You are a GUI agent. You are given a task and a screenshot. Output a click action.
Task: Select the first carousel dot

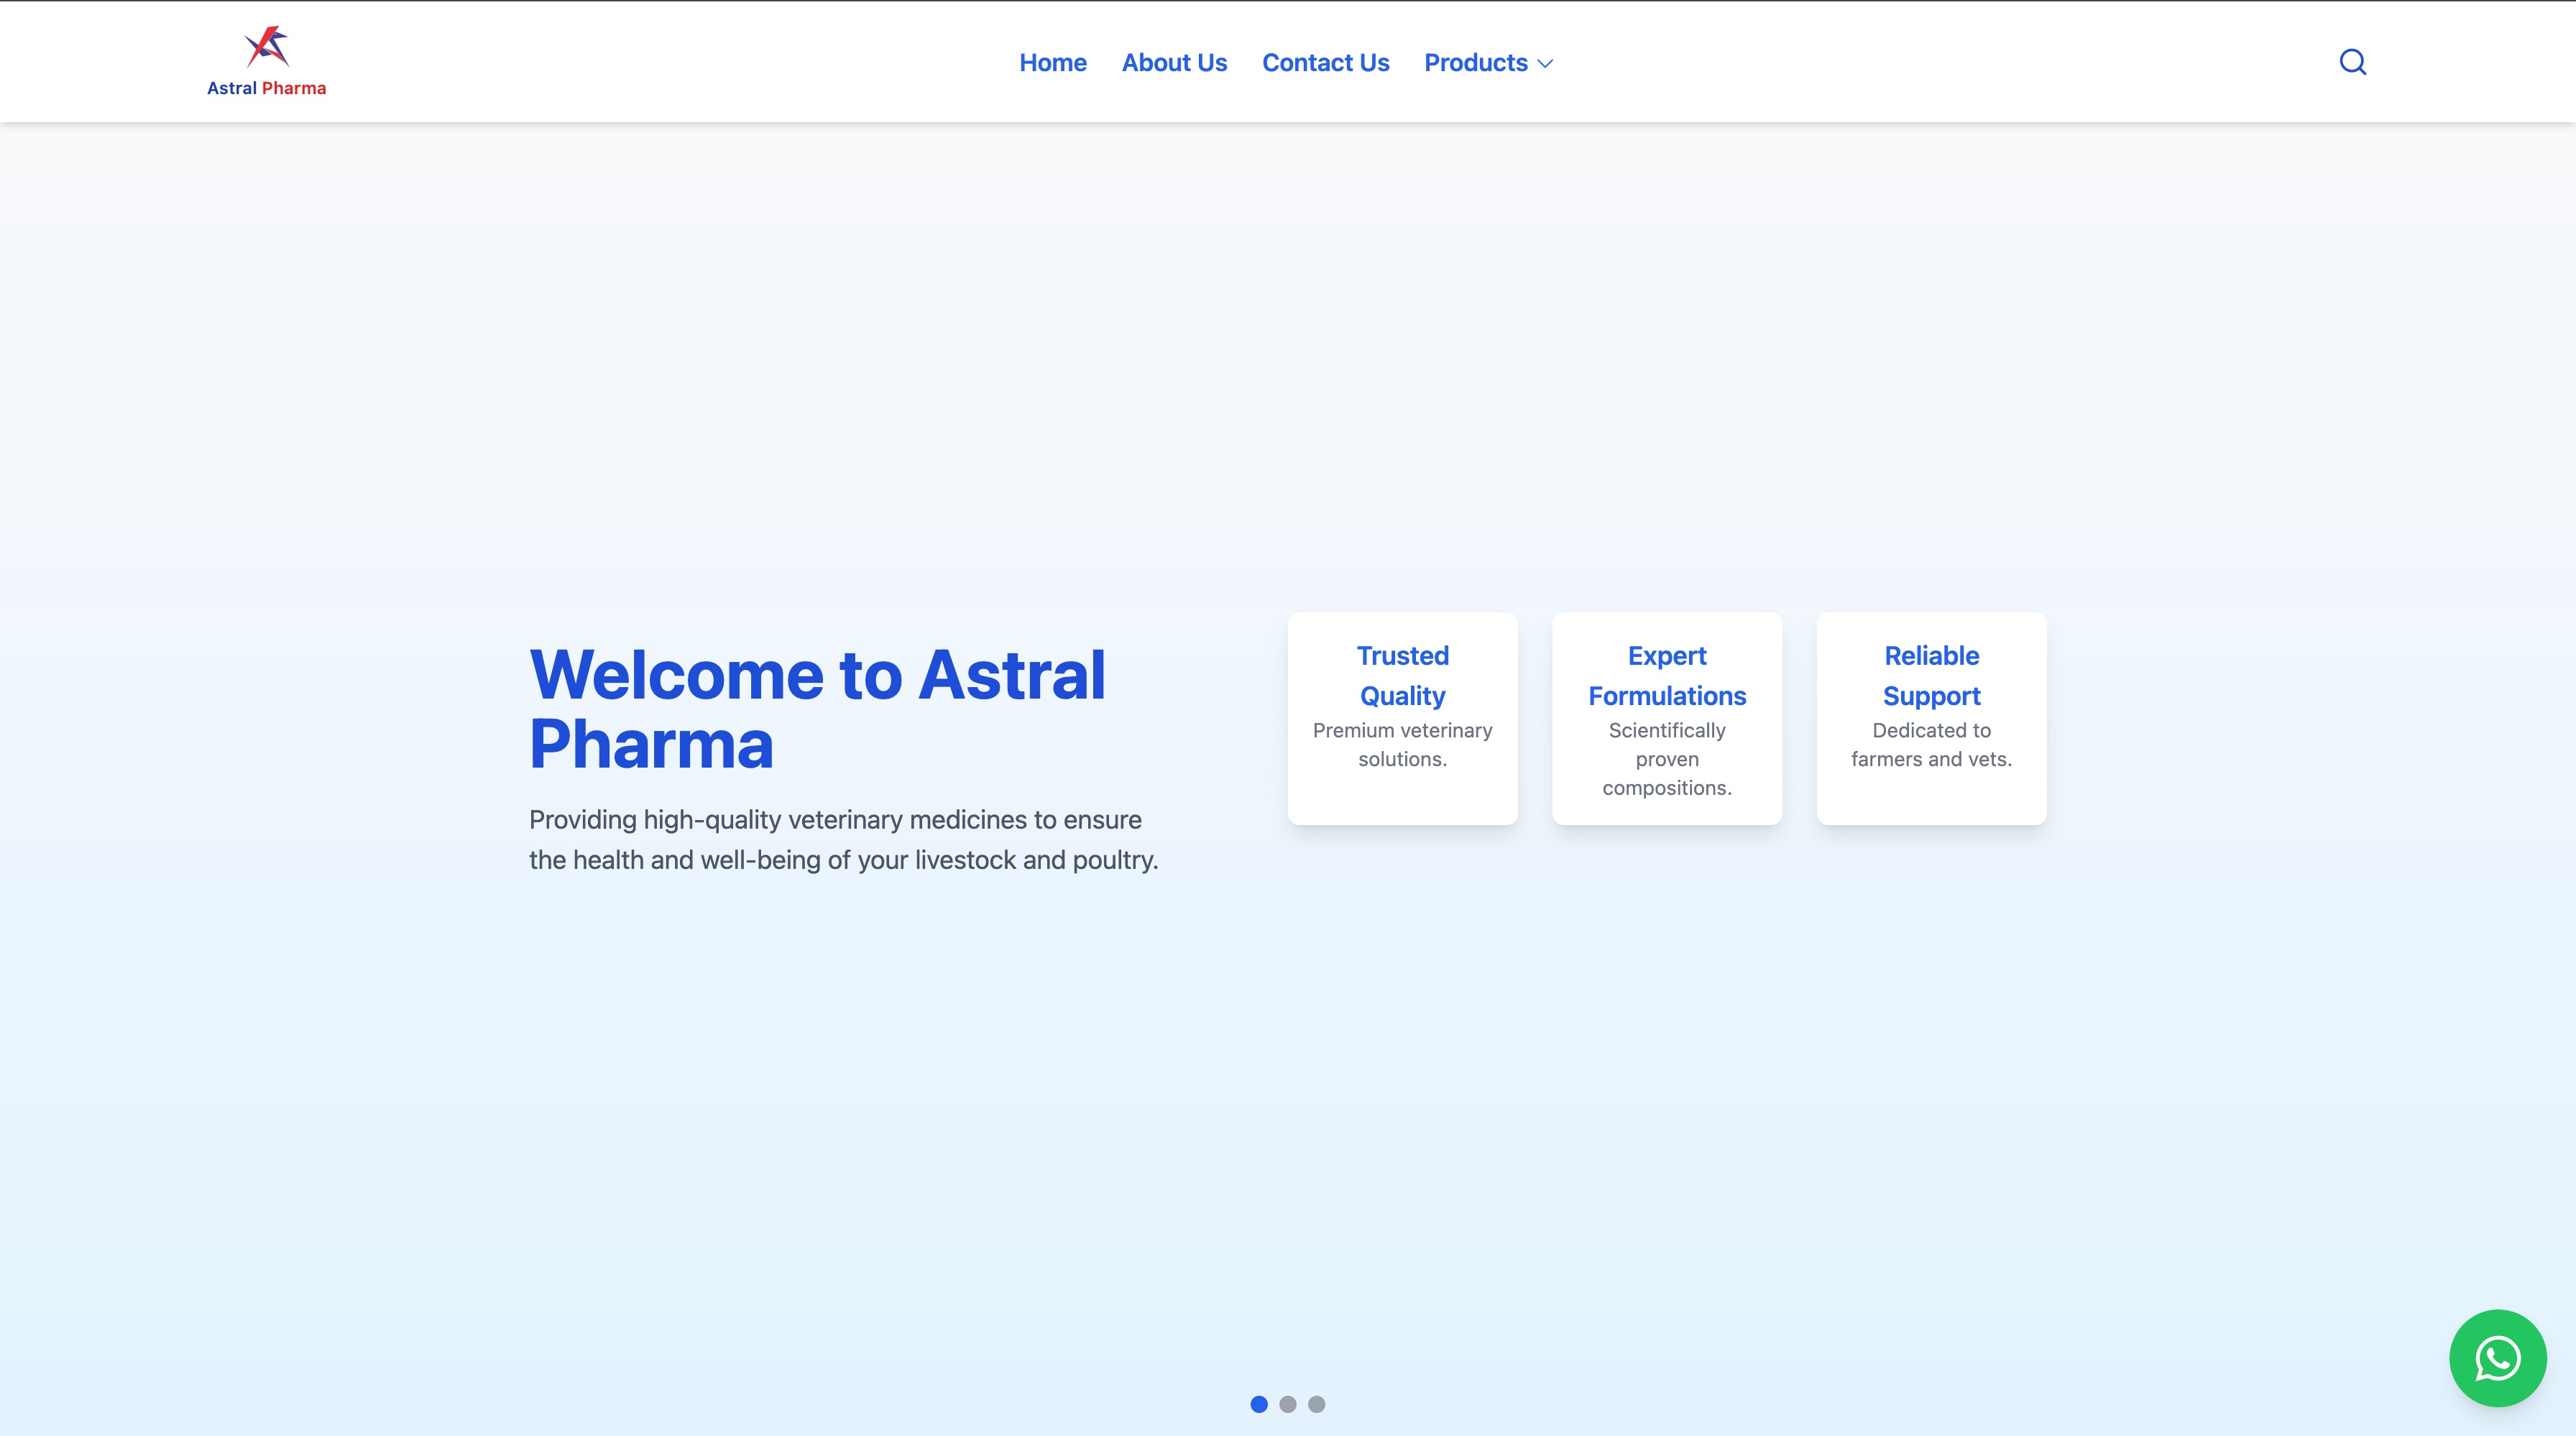1258,1405
